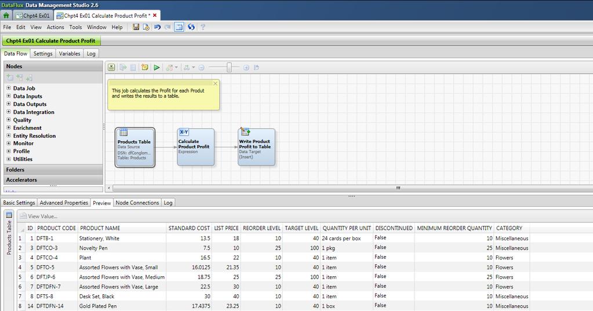This screenshot has width=593, height=311.
Task: Click the zoom out minus icon
Action: pos(202,68)
